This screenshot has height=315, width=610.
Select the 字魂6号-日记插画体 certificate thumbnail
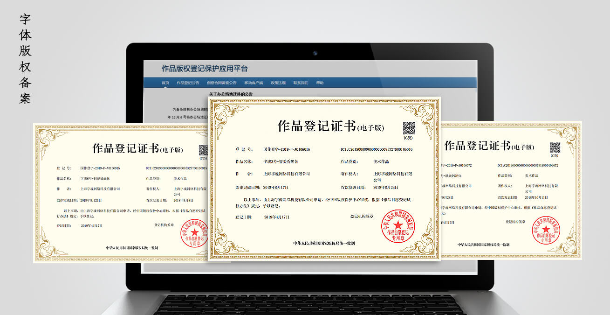click(x=121, y=193)
